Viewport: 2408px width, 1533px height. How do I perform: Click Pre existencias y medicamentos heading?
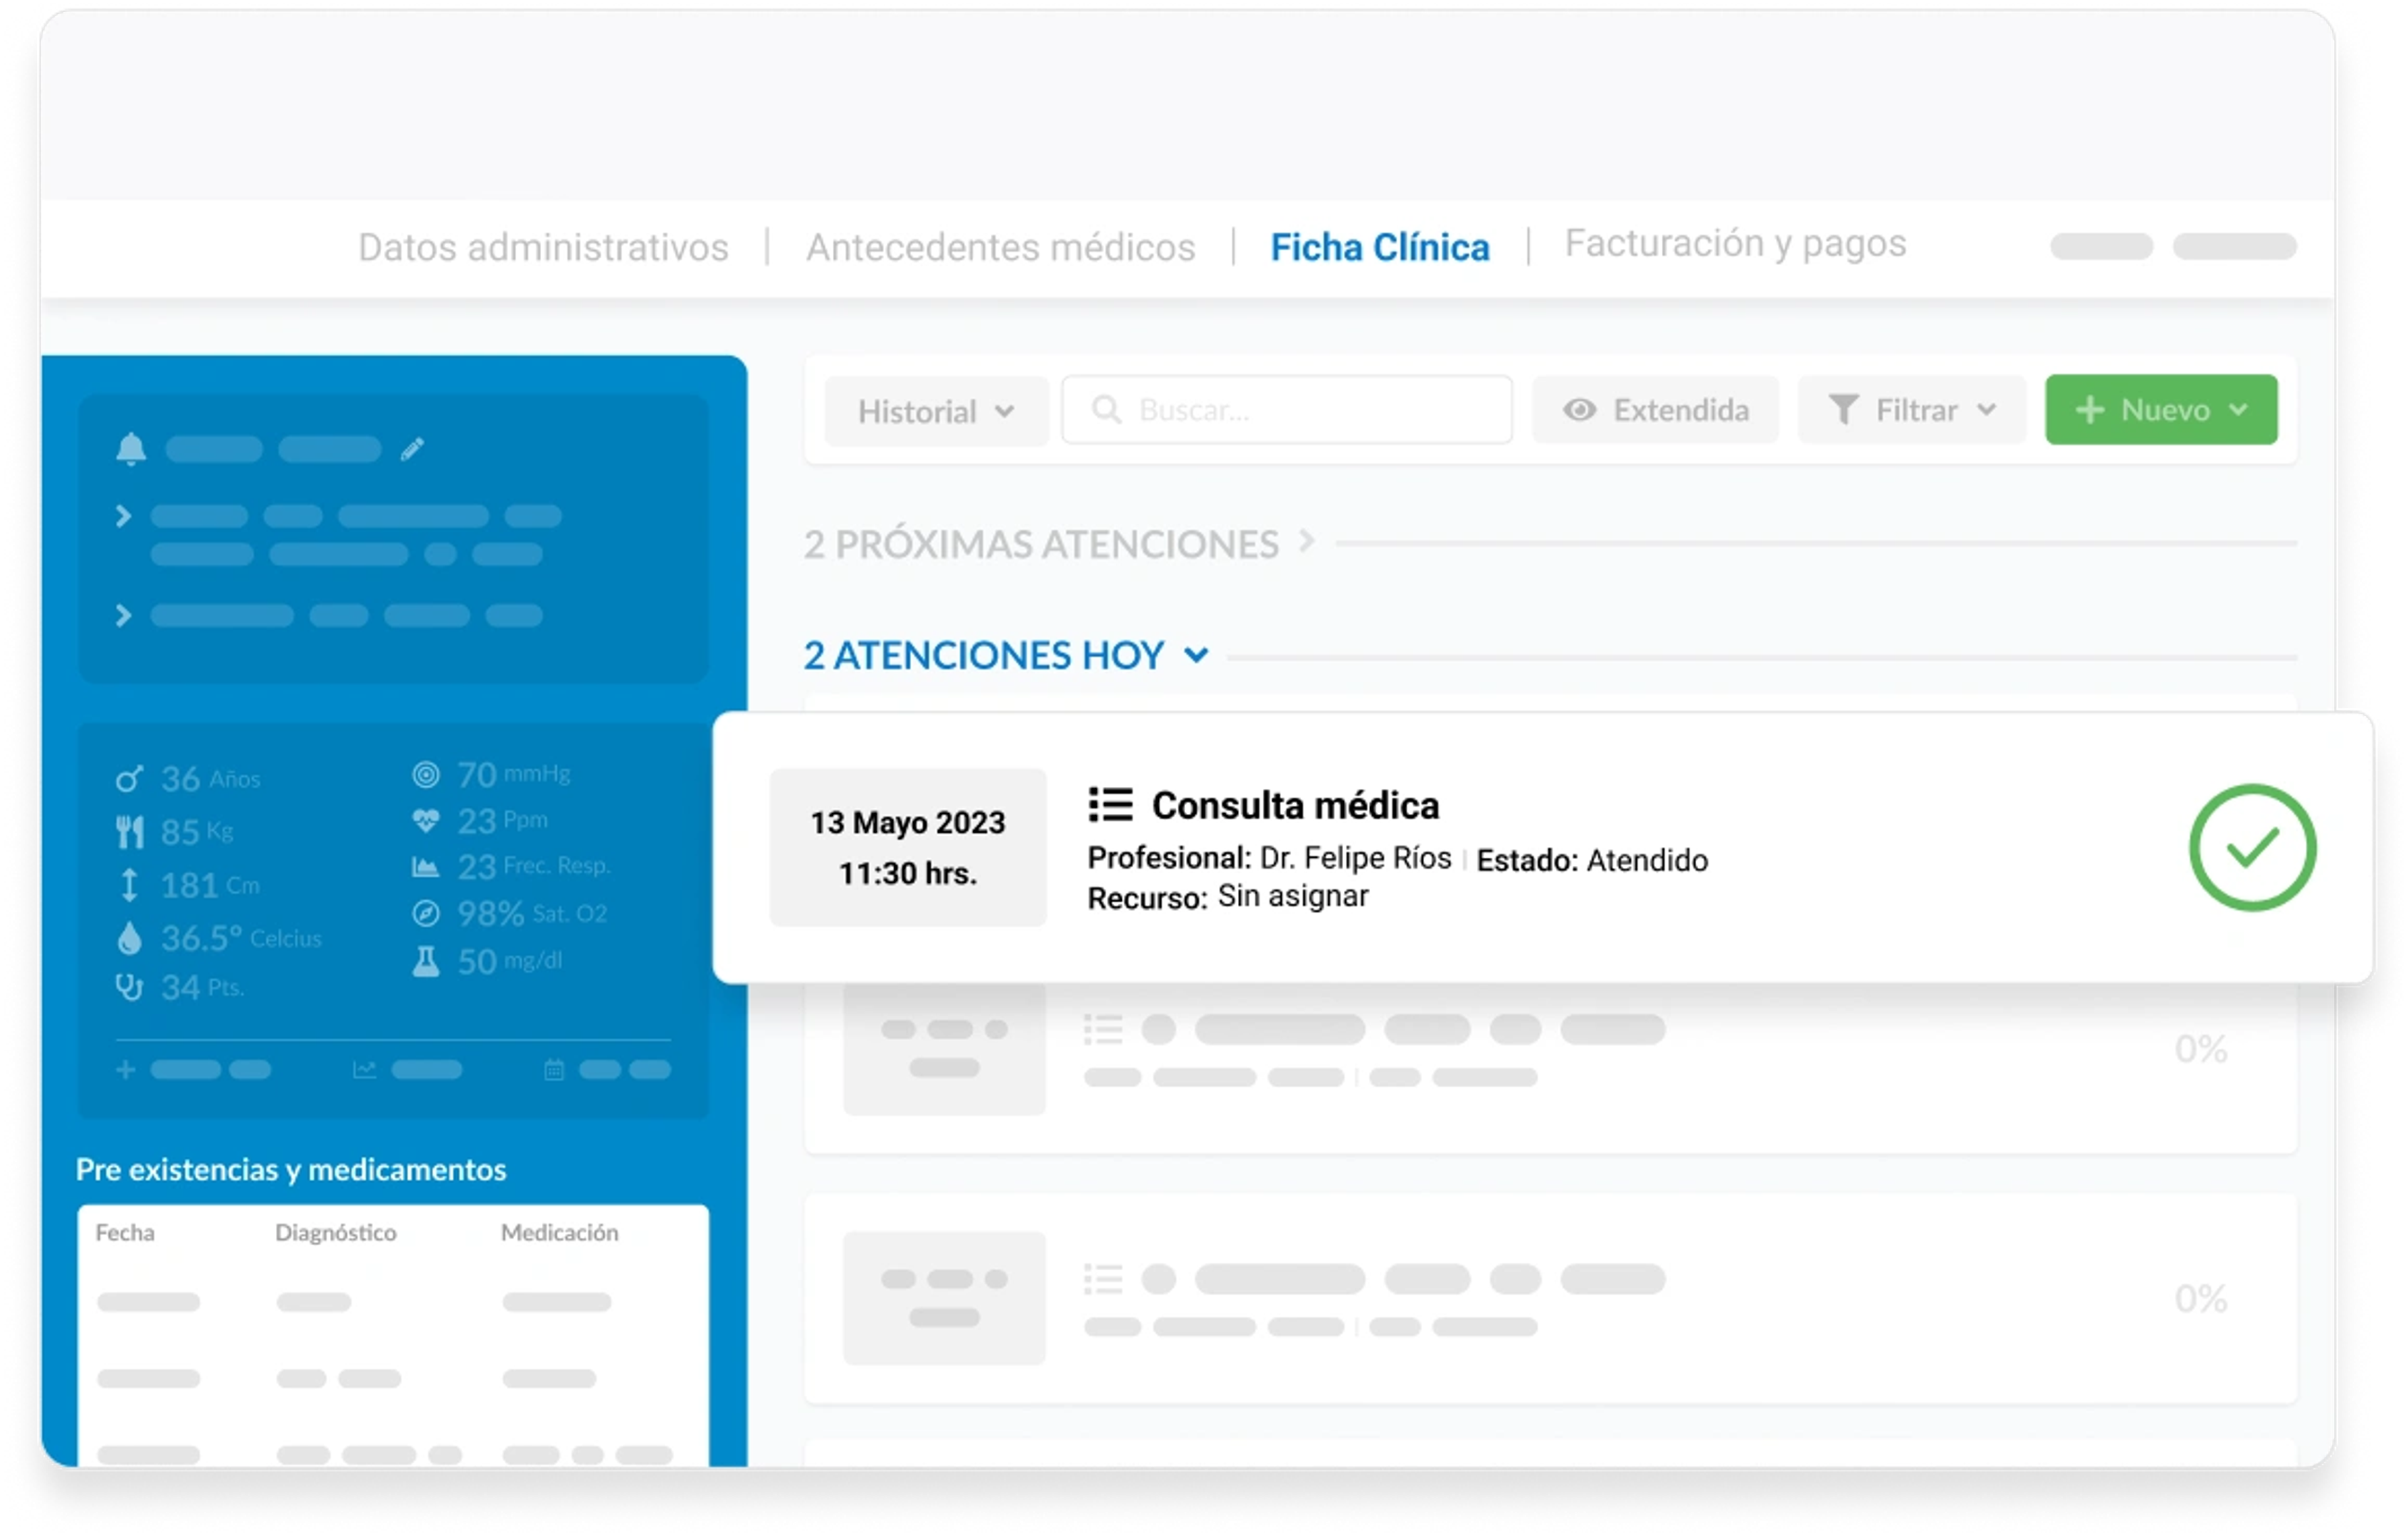point(291,1170)
